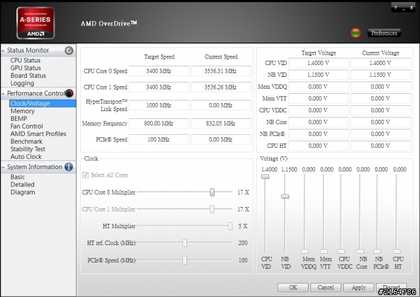Collapse the Performance Control section

[3, 94]
